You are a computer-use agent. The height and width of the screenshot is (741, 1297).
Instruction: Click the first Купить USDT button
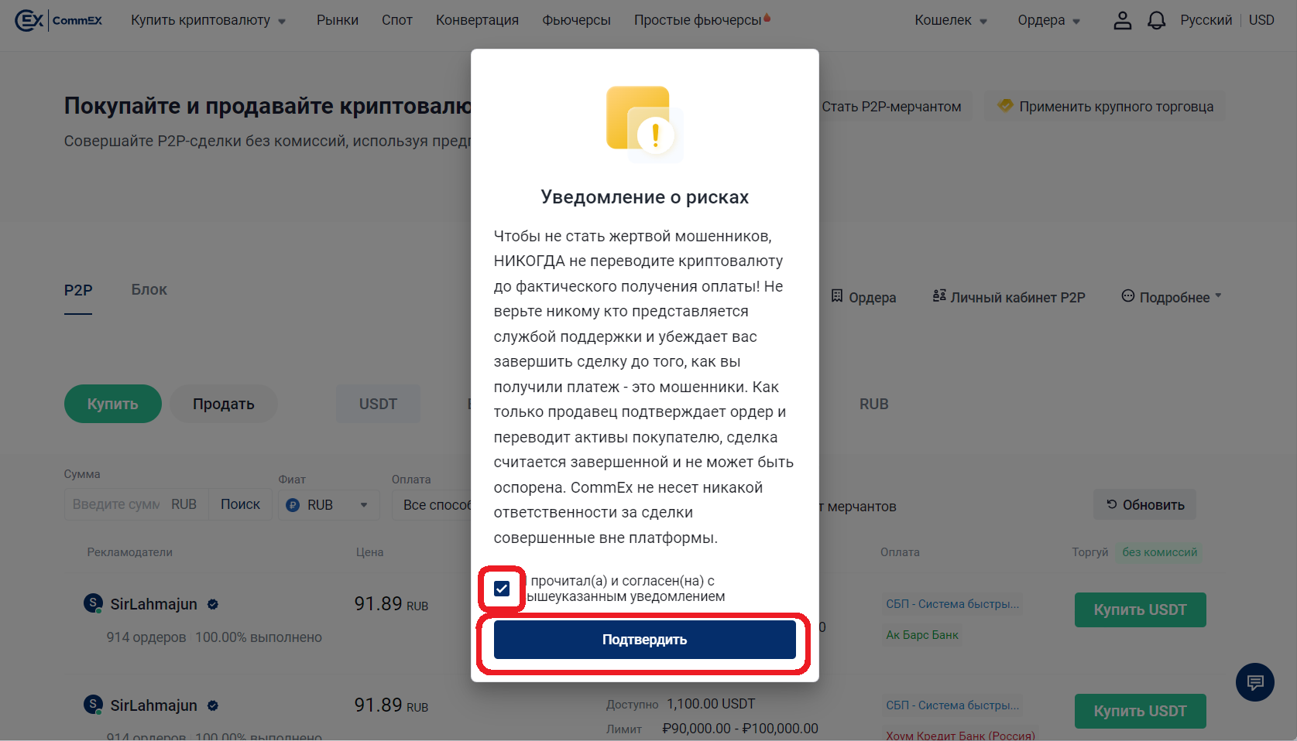coord(1139,610)
